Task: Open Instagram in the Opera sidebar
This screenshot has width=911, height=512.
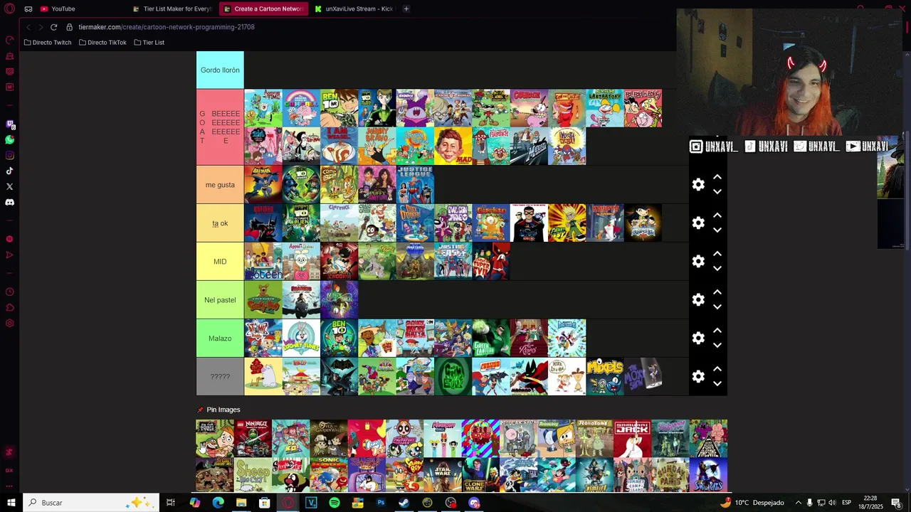Action: tap(10, 156)
